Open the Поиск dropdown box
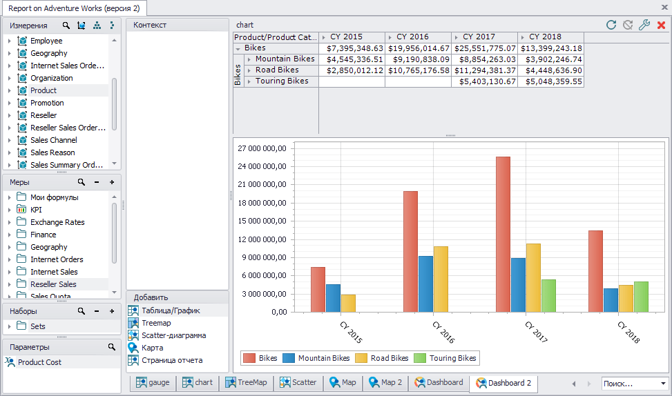The height and width of the screenshot is (396, 672). pyautogui.click(x=635, y=384)
